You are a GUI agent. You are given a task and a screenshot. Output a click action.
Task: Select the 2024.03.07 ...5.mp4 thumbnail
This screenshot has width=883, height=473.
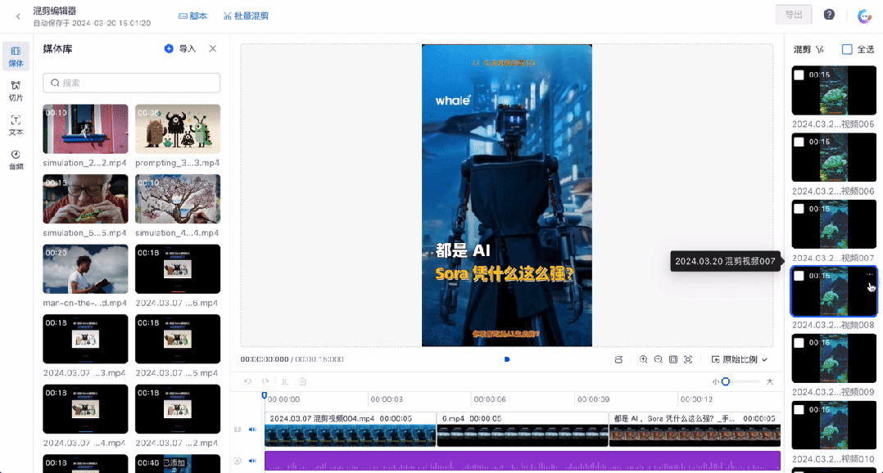click(178, 339)
